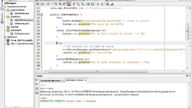Screen dimensions: 192x108
Task: Toggle bookmark on current line
Action: point(83,4)
